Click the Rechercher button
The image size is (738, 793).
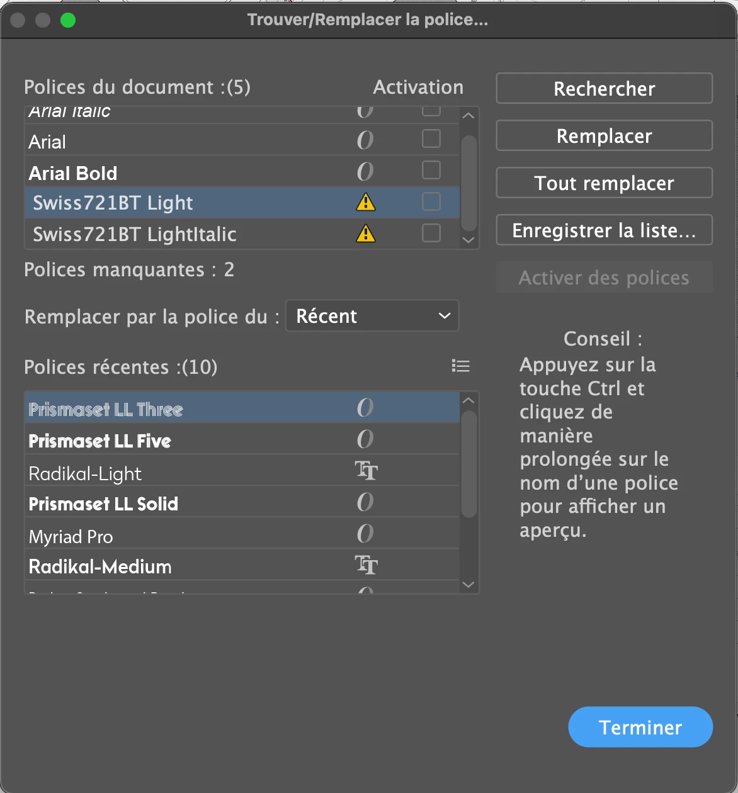[x=604, y=89]
